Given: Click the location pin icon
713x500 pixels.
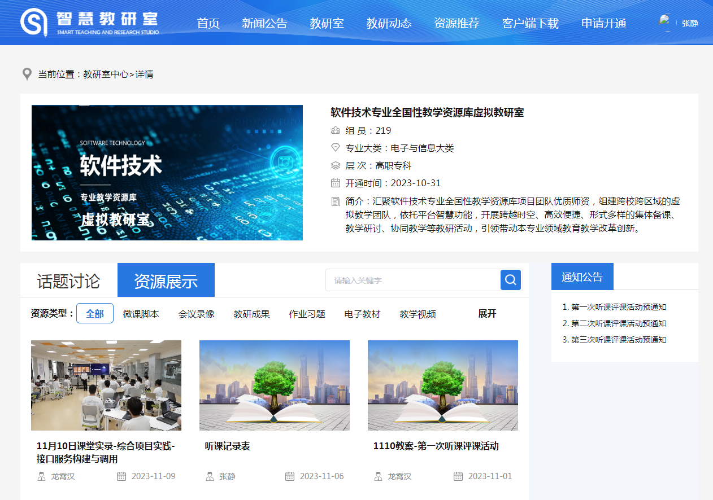Looking at the screenshot, I should point(27,74).
